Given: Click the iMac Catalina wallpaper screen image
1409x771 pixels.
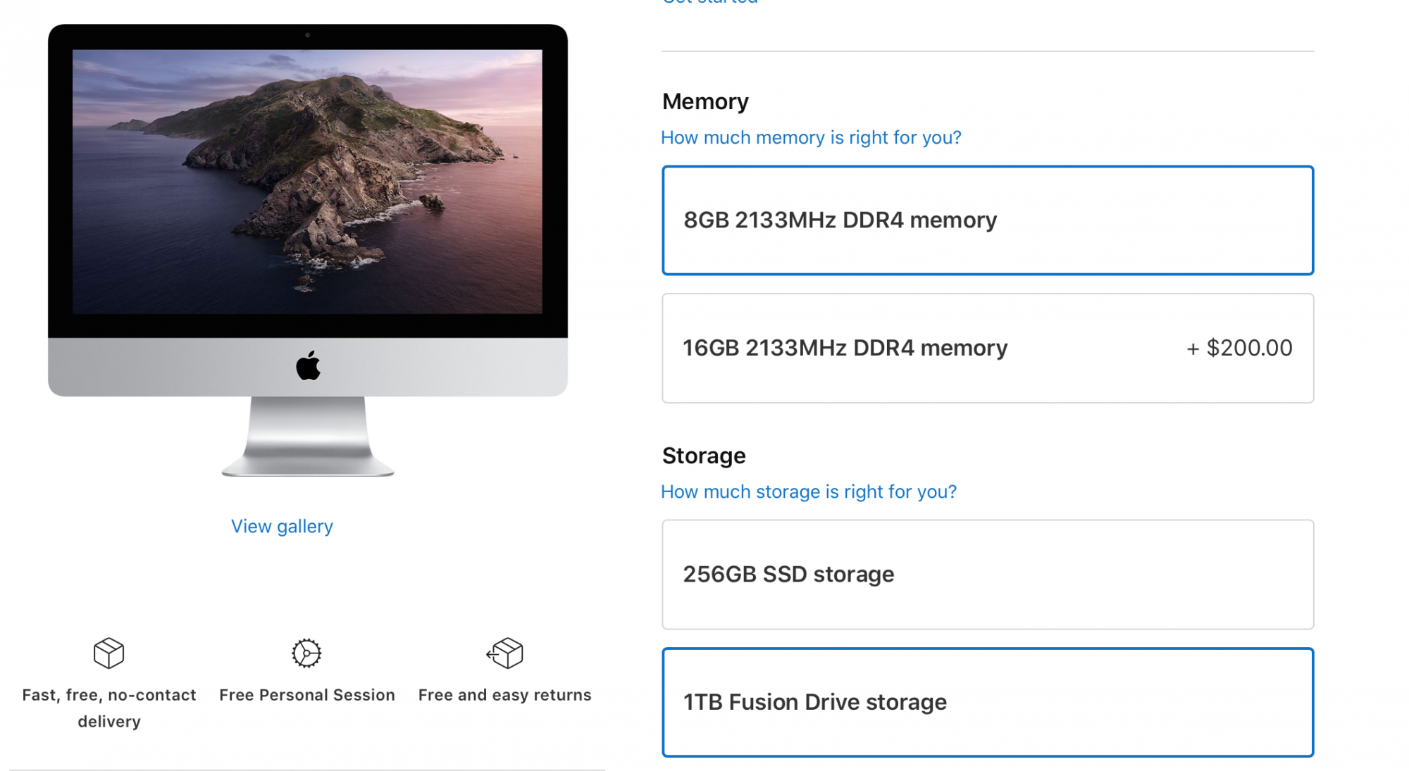Looking at the screenshot, I should coord(307,181).
